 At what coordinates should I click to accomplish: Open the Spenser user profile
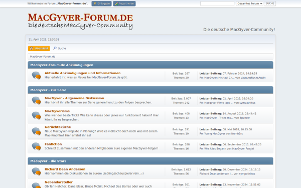245,118
